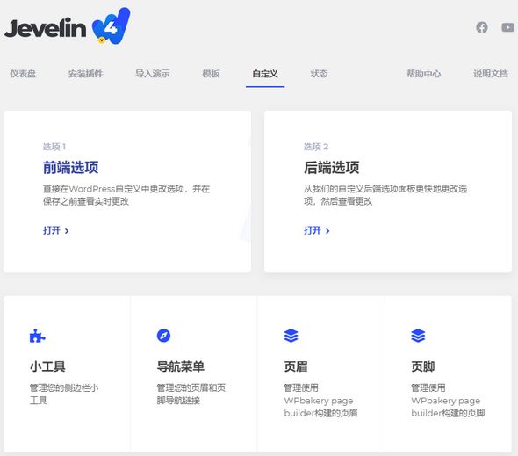Open the YouTube icon link
518x456 pixels.
[507, 27]
